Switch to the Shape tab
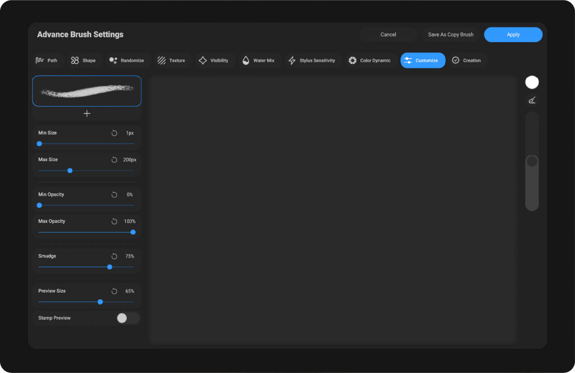Image resolution: width=575 pixels, height=373 pixels. 84,61
